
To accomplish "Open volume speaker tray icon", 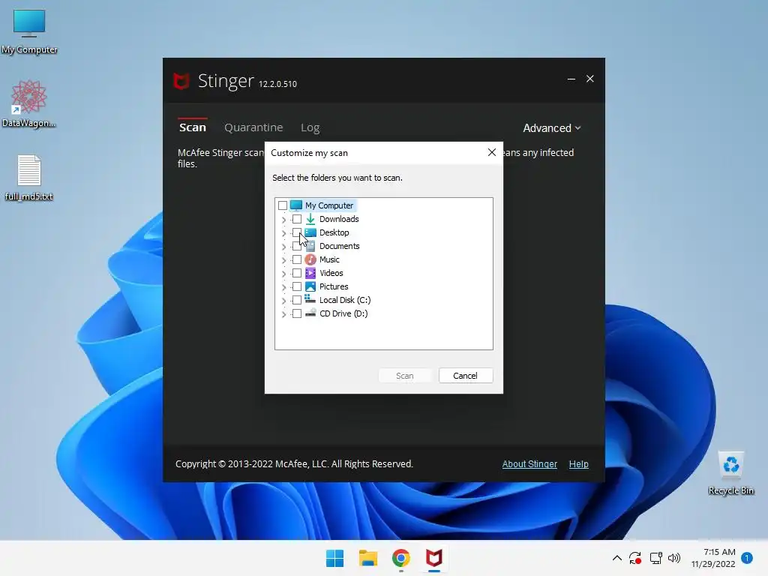I will click(x=674, y=558).
